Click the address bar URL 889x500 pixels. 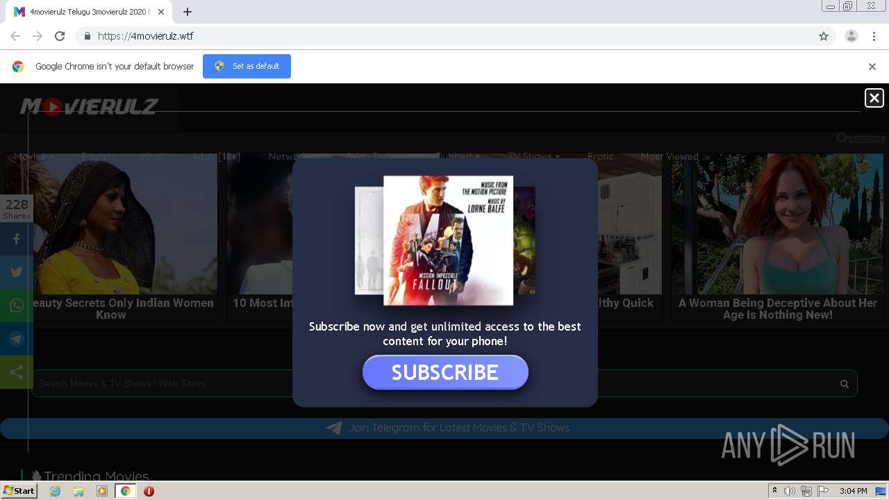point(146,36)
